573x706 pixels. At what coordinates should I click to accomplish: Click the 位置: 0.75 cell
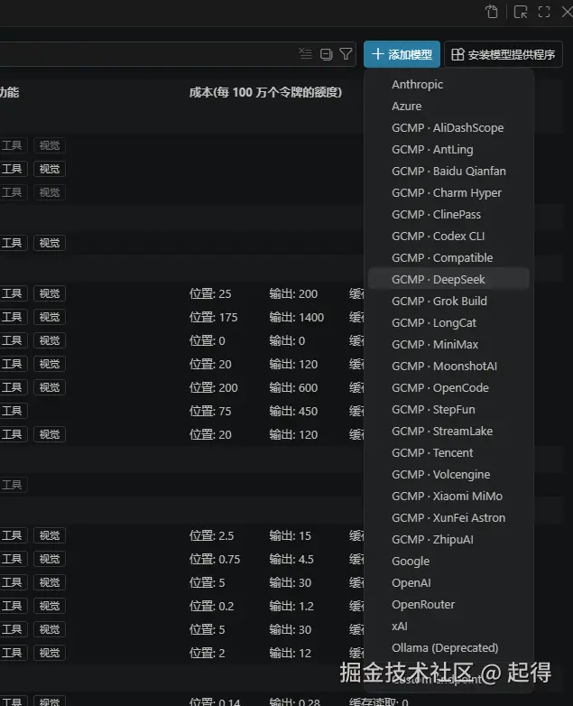click(x=215, y=559)
